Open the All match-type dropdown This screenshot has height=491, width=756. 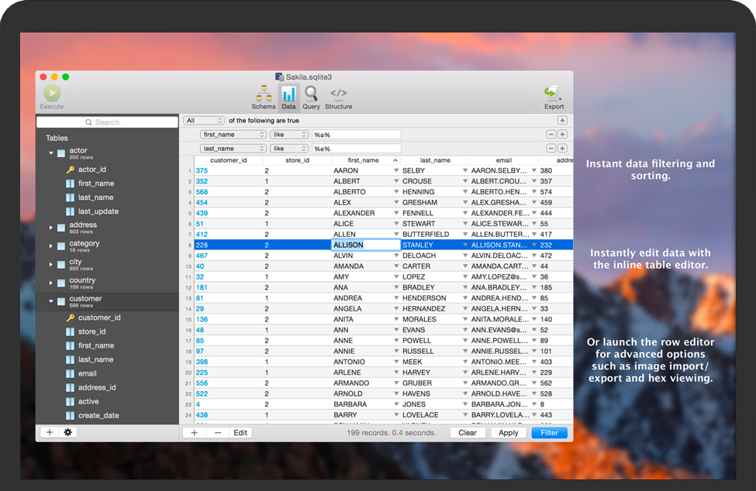[x=205, y=121]
